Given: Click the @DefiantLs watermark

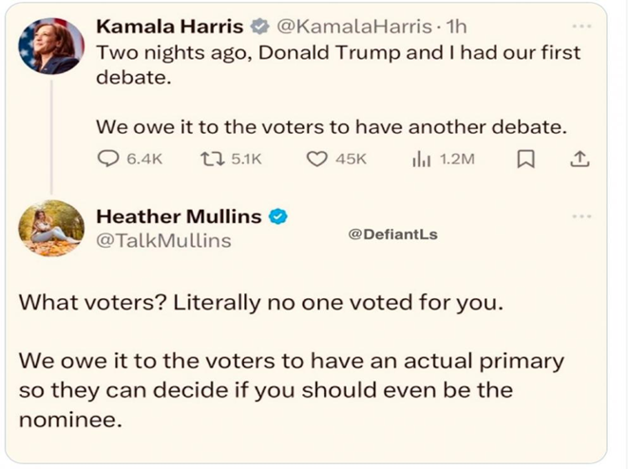Looking at the screenshot, I should 393,234.
